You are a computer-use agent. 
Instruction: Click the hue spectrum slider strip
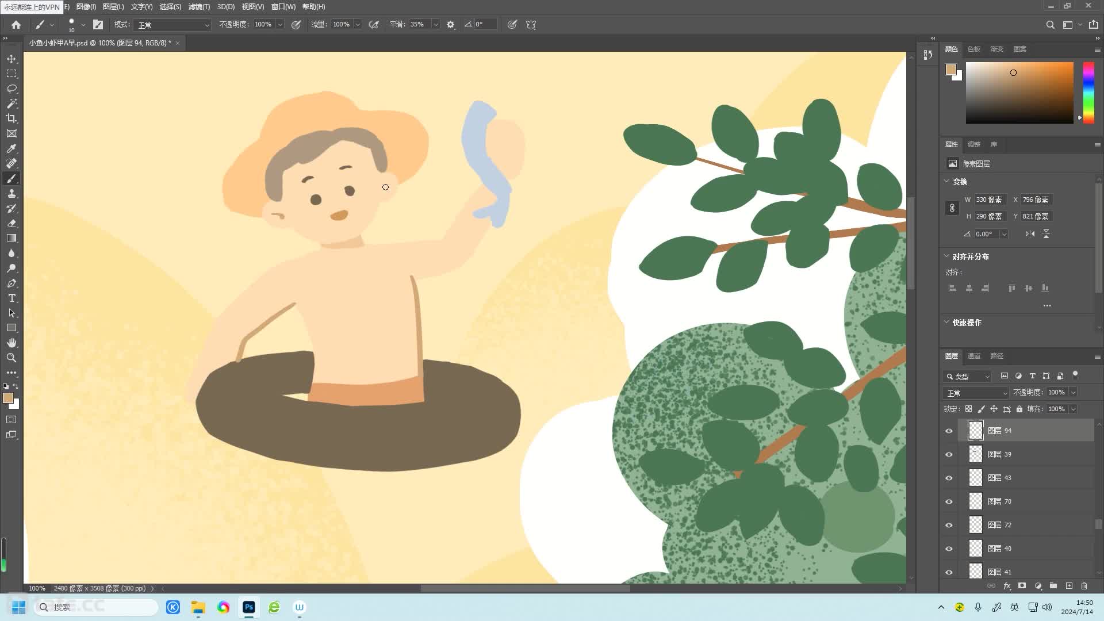tap(1088, 93)
